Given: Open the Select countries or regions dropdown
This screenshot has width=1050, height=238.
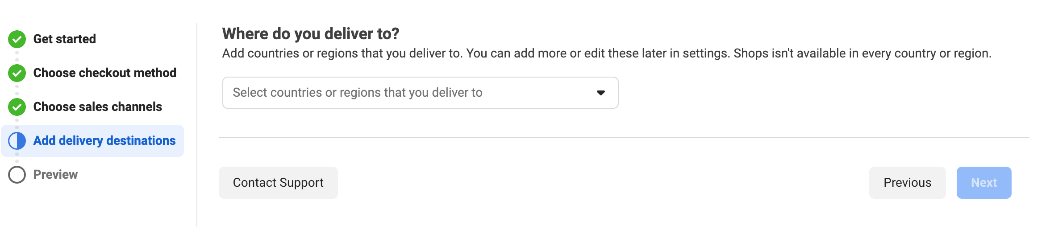Looking at the screenshot, I should (x=420, y=93).
